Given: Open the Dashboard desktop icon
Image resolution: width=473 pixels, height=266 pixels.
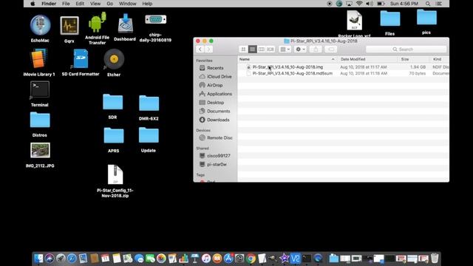Looking at the screenshot, I should tap(125, 24).
